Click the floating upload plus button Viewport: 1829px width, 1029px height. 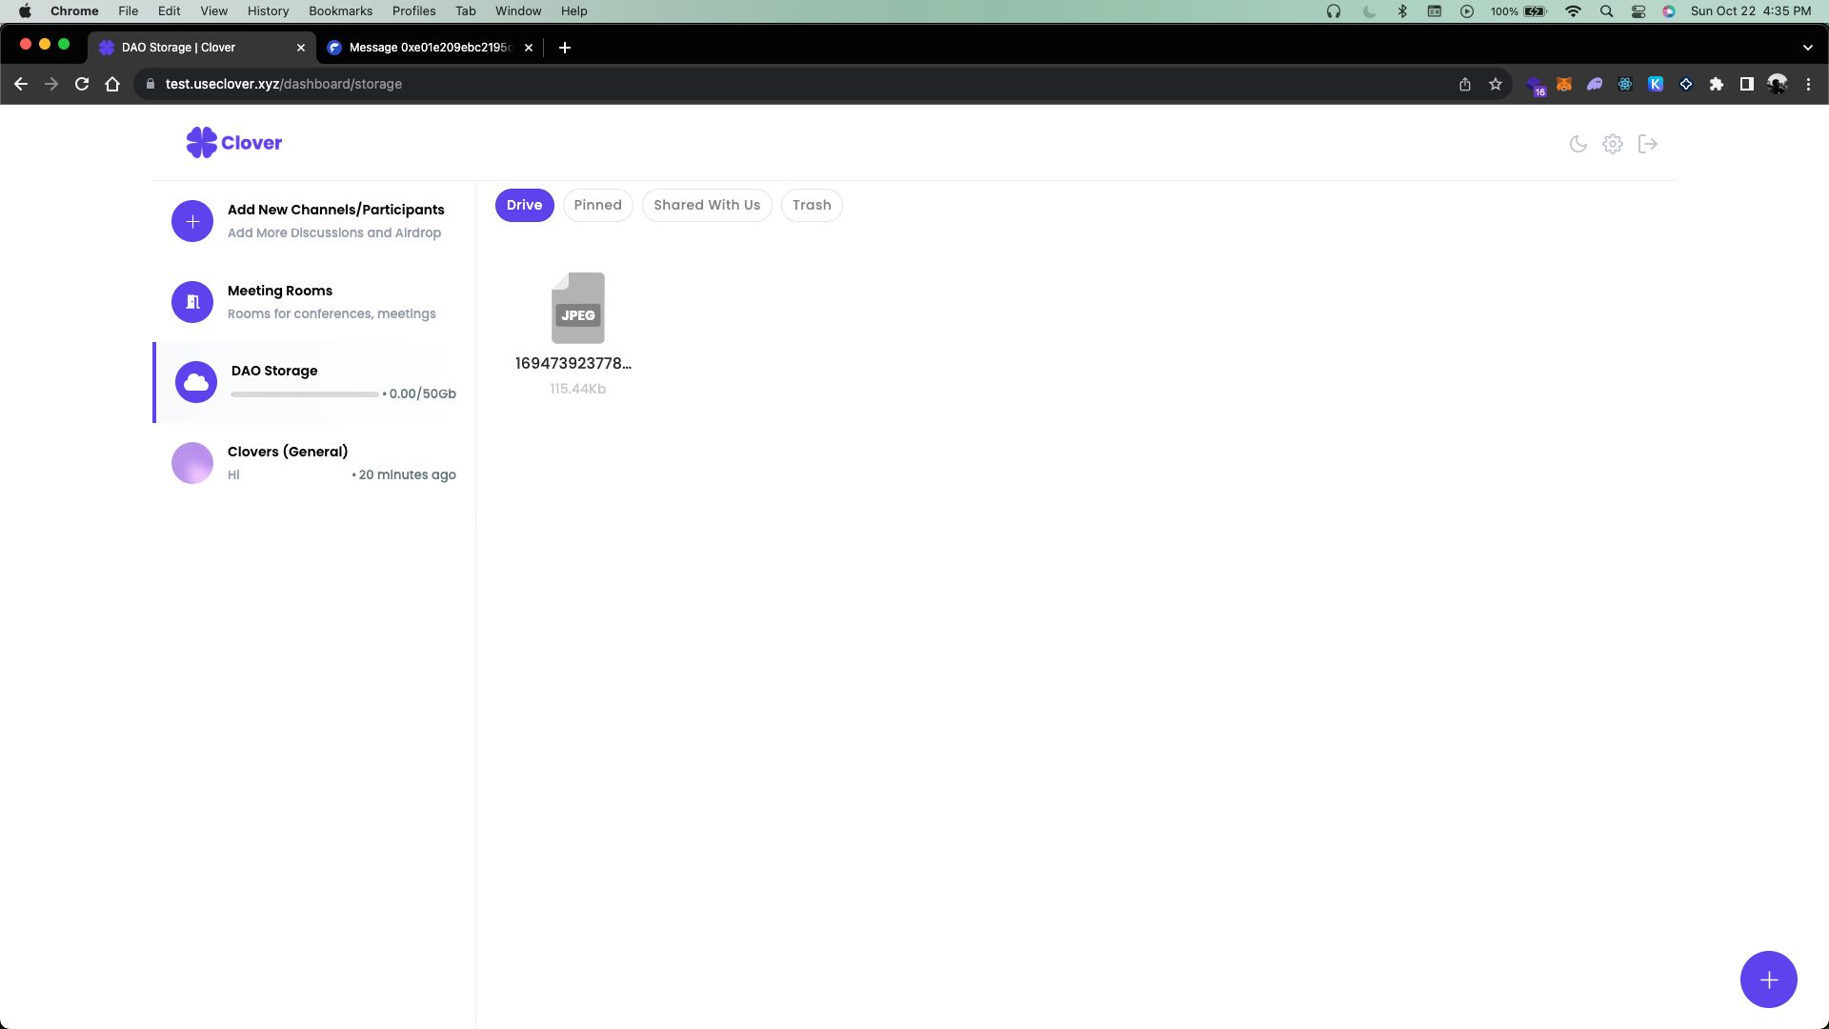[x=1769, y=979]
